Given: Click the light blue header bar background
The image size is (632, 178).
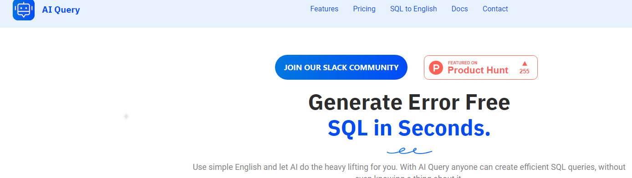Looking at the screenshot, I should pyautogui.click(x=182, y=14).
